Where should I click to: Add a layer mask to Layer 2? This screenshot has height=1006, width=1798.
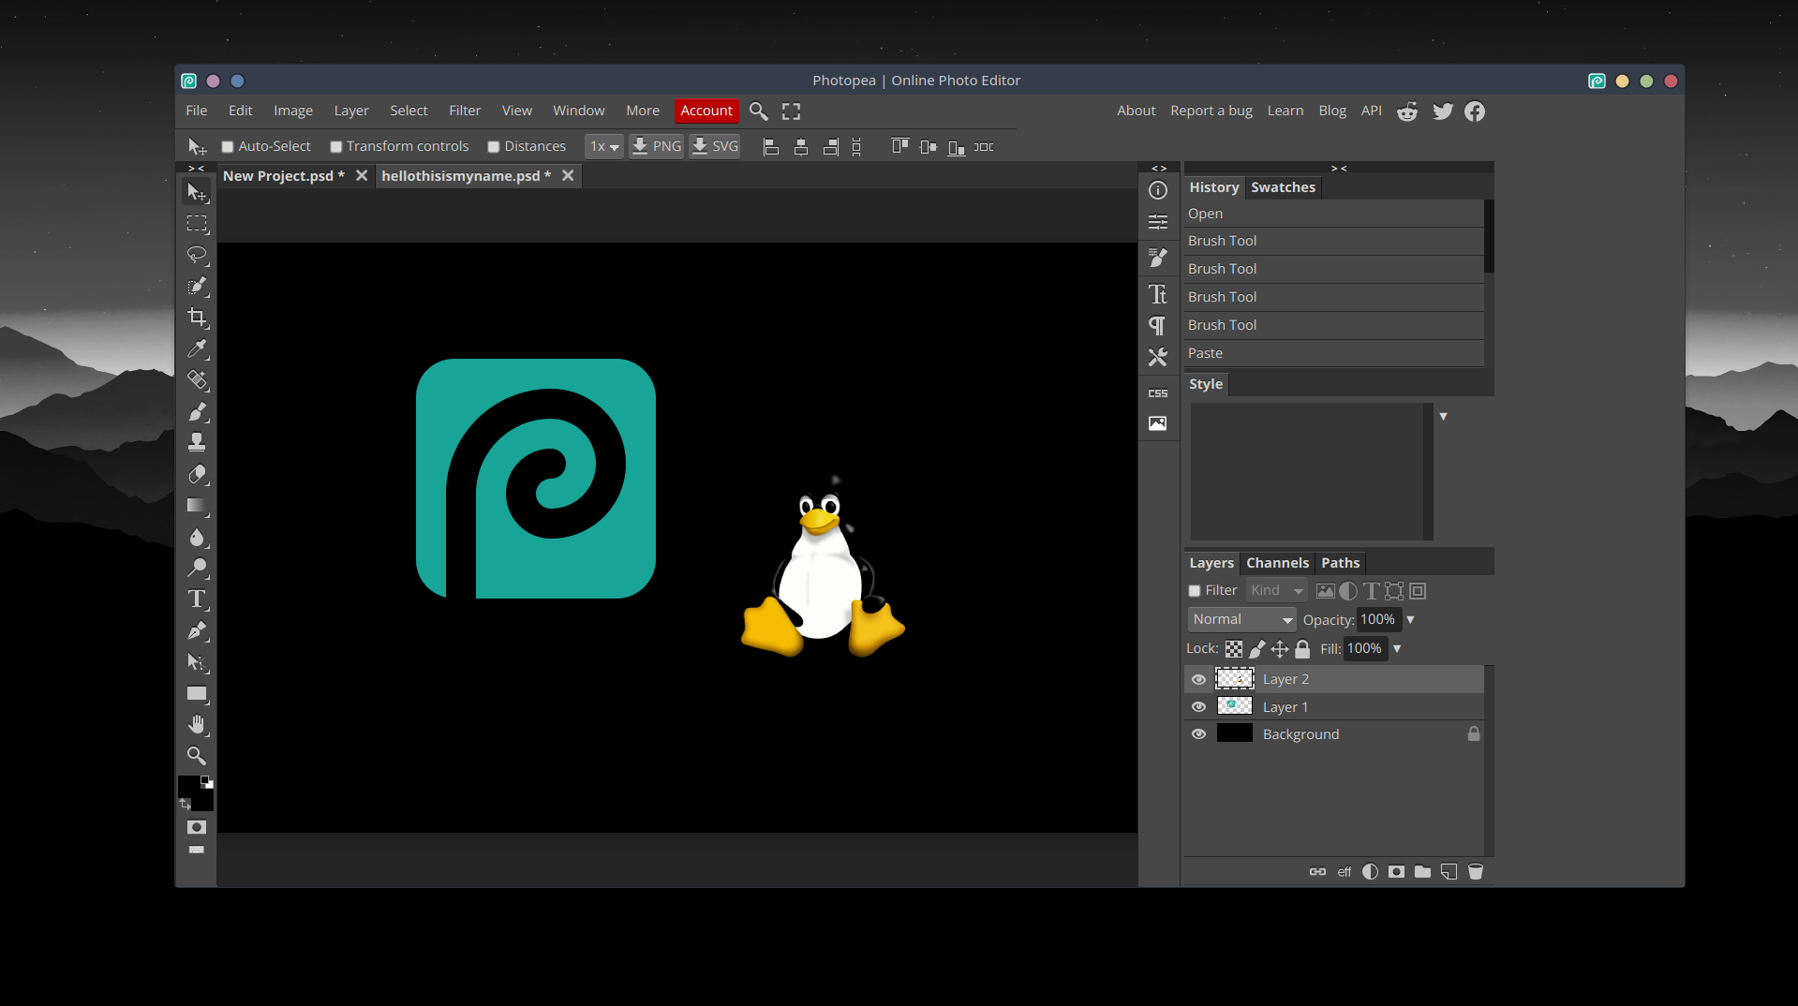(x=1395, y=871)
